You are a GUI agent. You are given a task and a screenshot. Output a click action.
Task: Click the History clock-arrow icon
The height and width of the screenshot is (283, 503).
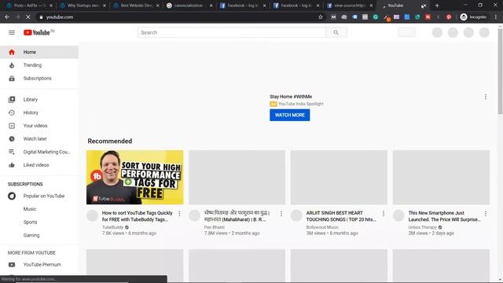tap(12, 112)
